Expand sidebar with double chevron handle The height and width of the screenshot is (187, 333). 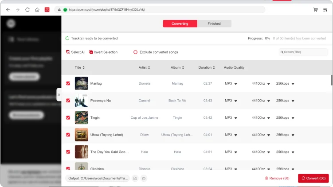pos(59,95)
